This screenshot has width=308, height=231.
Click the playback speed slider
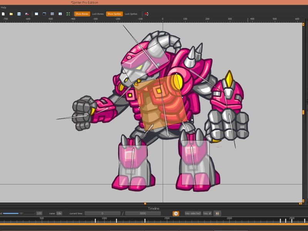18,213
